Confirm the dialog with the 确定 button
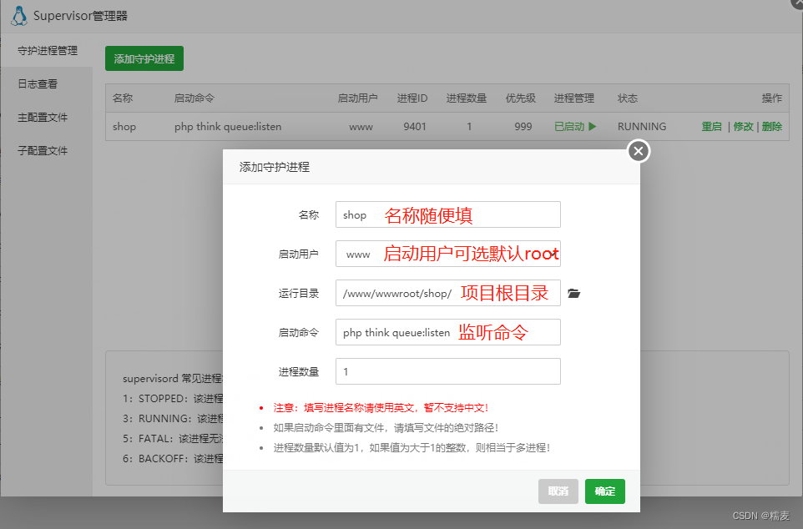The image size is (803, 529). click(604, 491)
